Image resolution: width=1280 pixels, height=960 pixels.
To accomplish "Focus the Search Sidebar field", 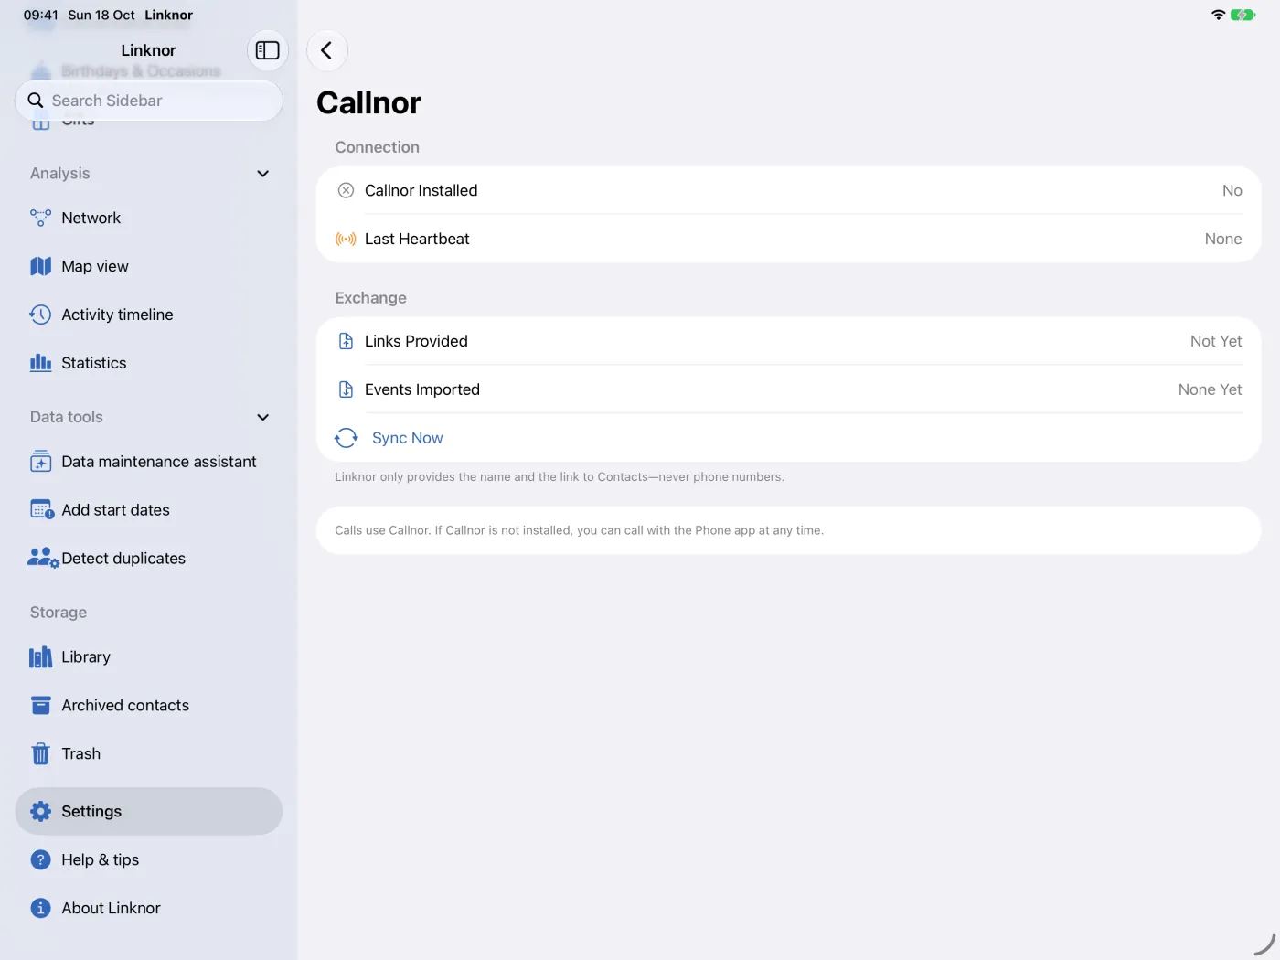I will tap(149, 101).
